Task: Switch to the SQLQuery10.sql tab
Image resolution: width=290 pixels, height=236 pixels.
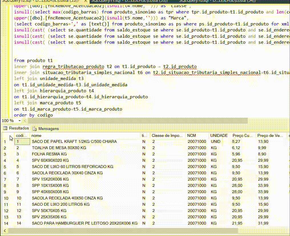Action: (218, 1)
